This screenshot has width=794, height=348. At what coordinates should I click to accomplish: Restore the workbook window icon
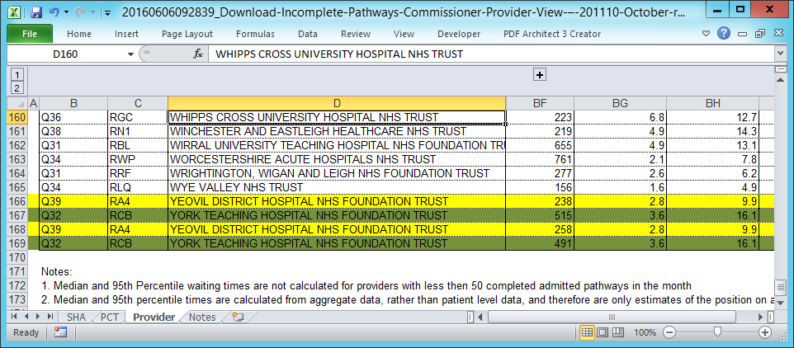point(760,34)
